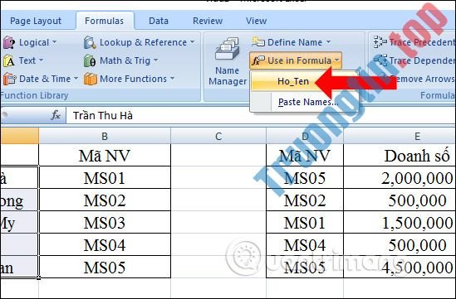Expand the Math & Trig dropdown arrow

tap(156, 60)
